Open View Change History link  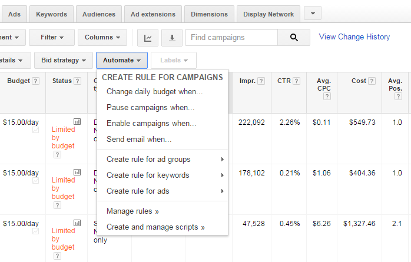pyautogui.click(x=354, y=37)
